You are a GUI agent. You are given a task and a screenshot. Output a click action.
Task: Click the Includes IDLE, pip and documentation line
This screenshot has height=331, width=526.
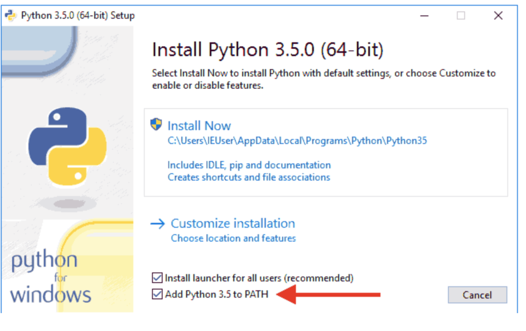coord(249,165)
